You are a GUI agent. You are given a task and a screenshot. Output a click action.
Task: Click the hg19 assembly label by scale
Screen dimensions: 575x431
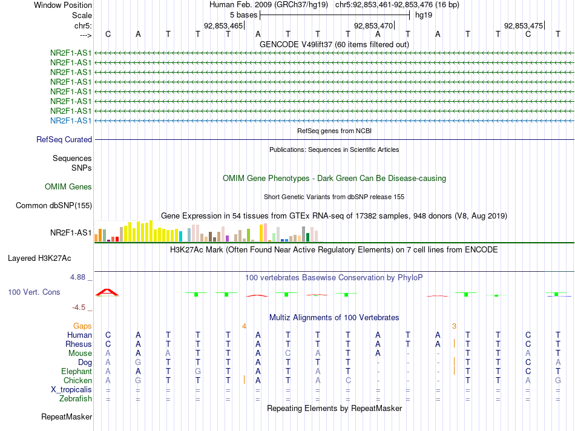coord(424,15)
